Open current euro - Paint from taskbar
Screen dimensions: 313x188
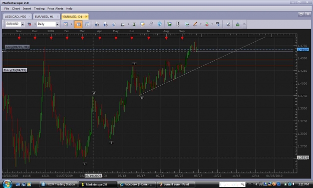pyautogui.click(x=176, y=184)
